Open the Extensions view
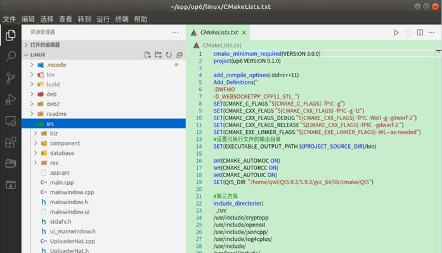 point(10,142)
